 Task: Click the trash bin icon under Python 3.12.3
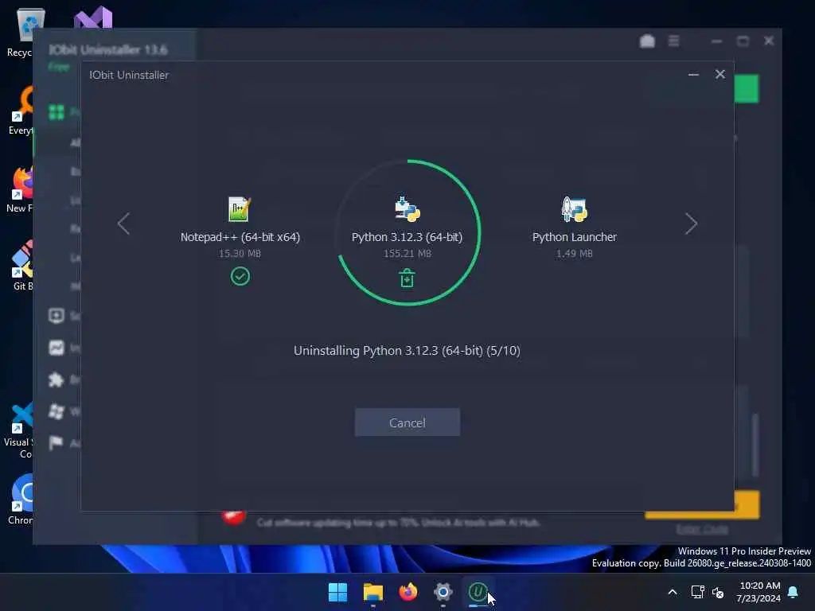(x=407, y=278)
